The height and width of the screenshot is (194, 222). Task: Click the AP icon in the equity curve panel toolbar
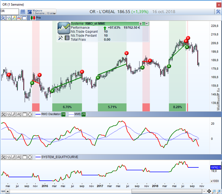click(x=19, y=157)
